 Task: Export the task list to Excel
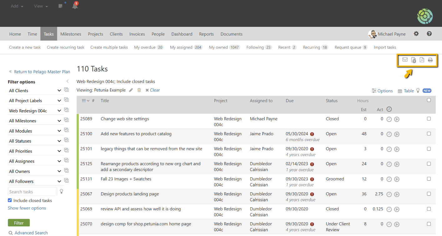(x=413, y=60)
